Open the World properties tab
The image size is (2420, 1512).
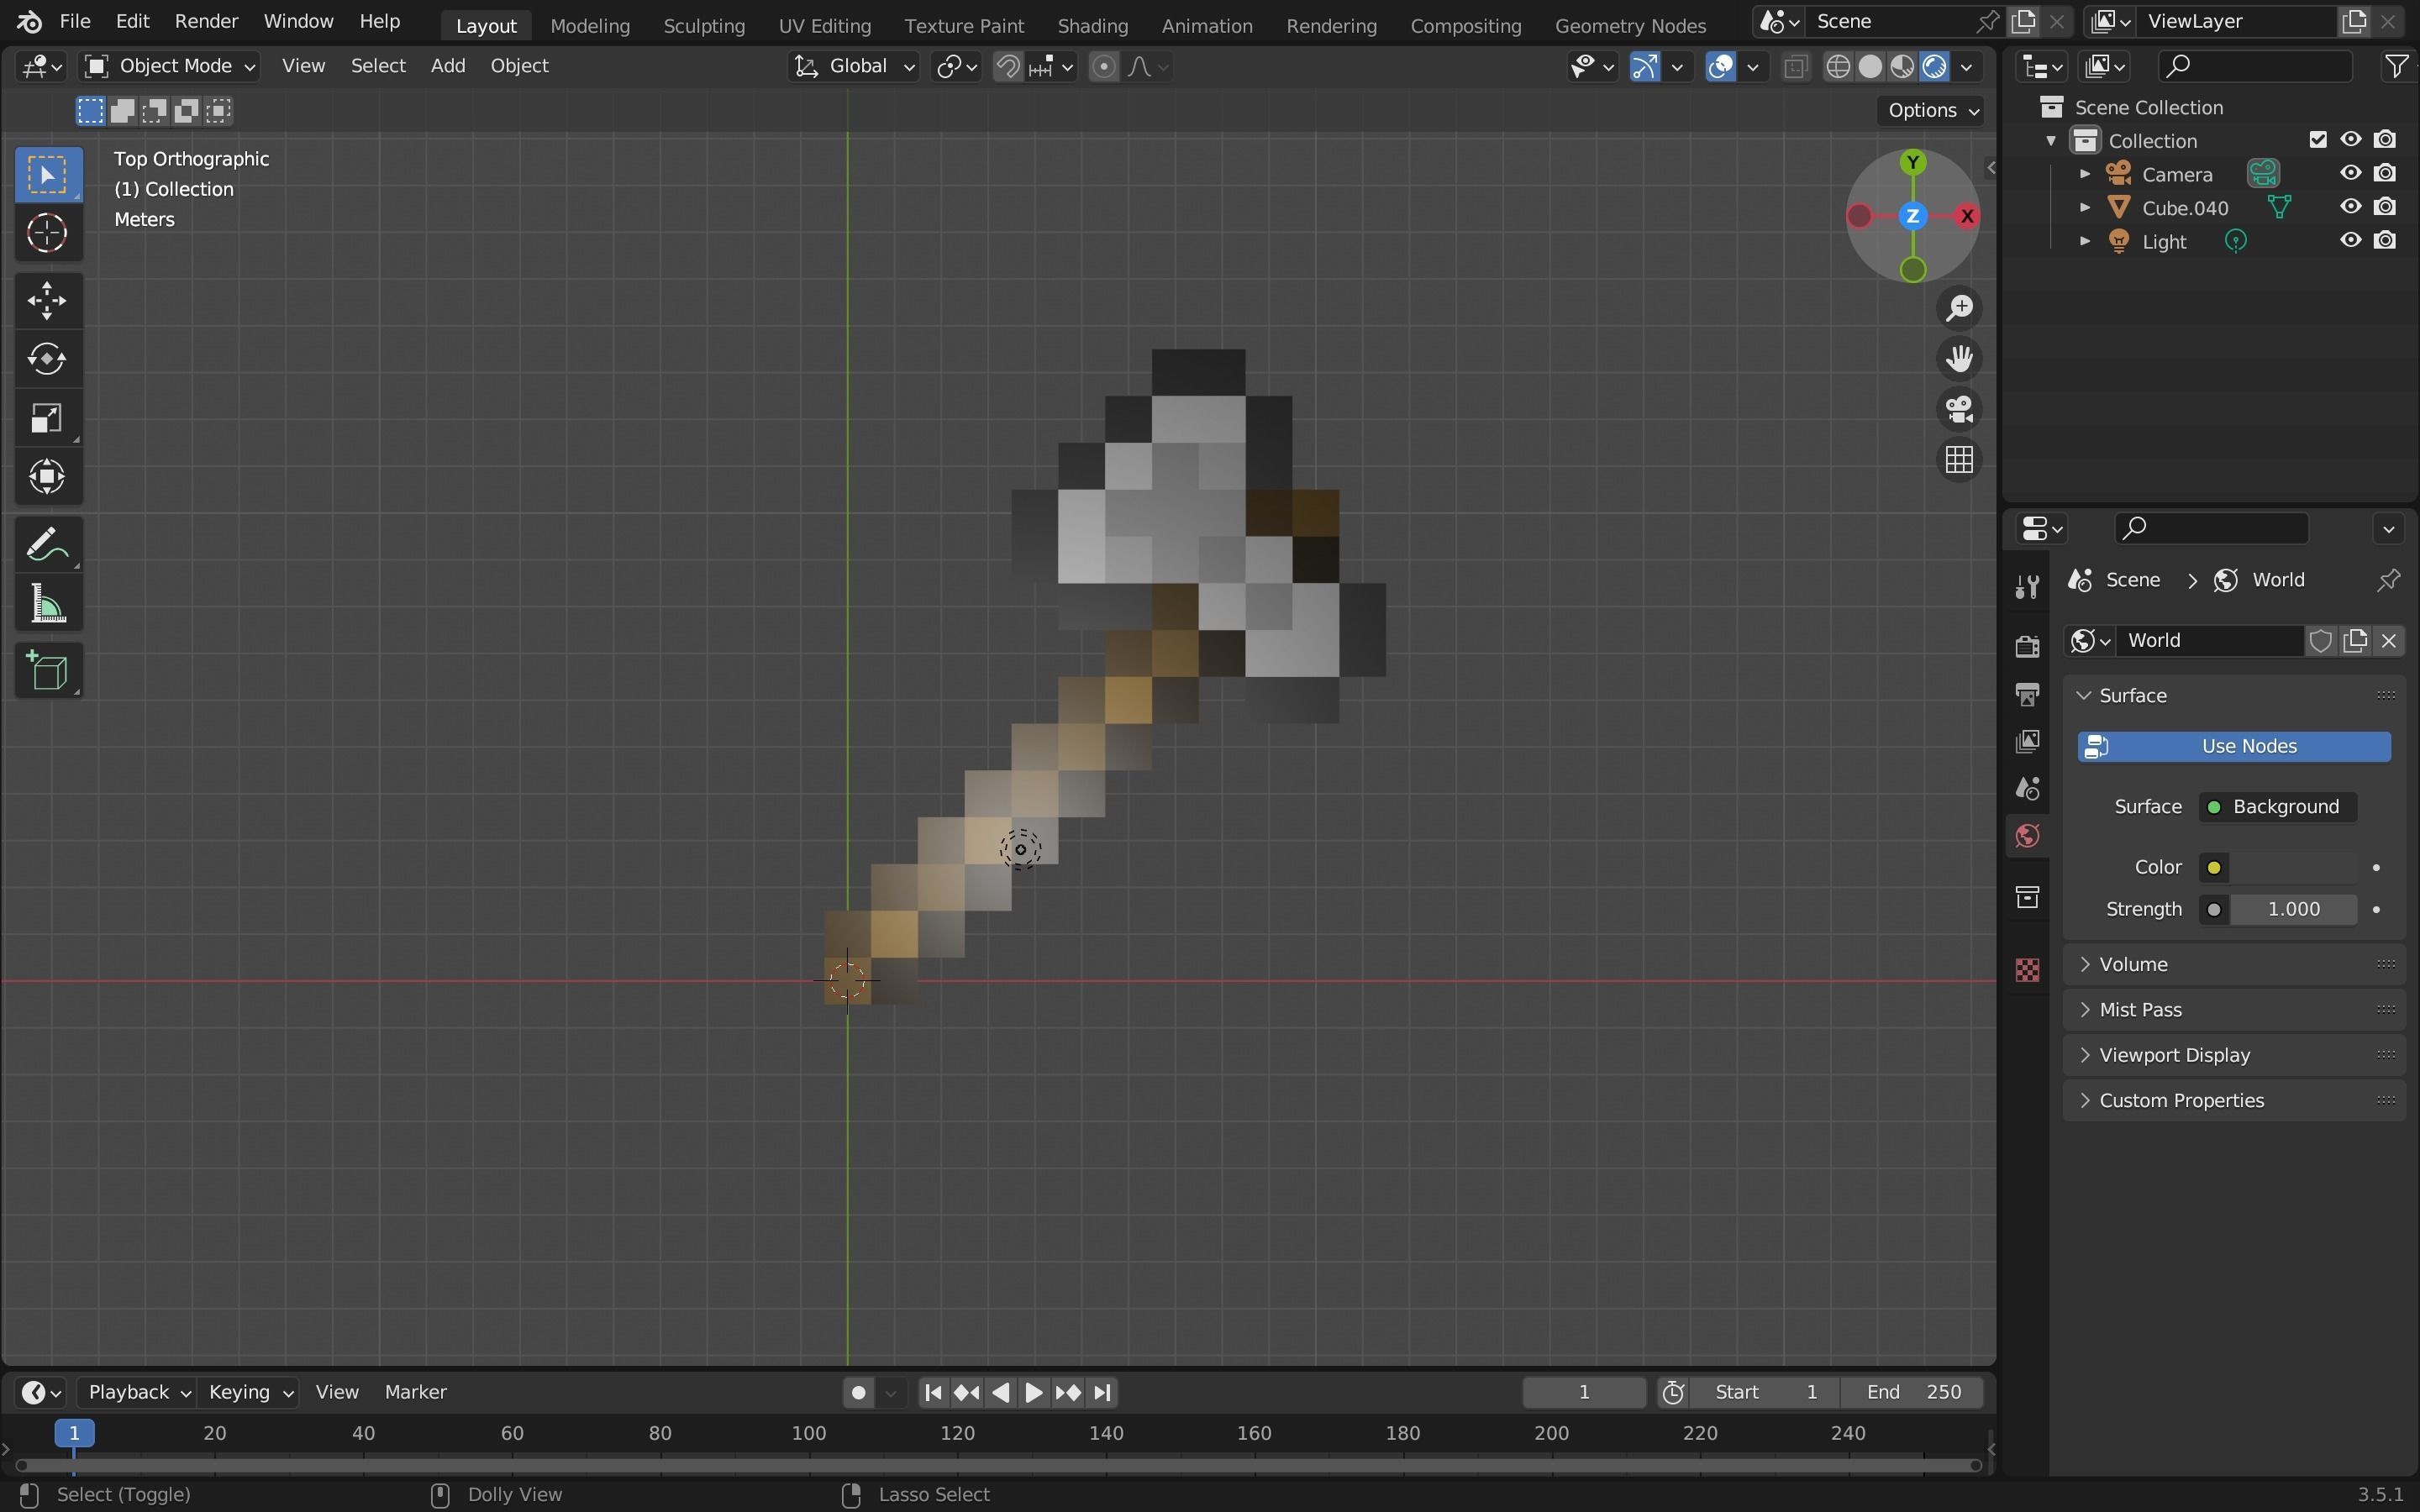coord(2027,836)
